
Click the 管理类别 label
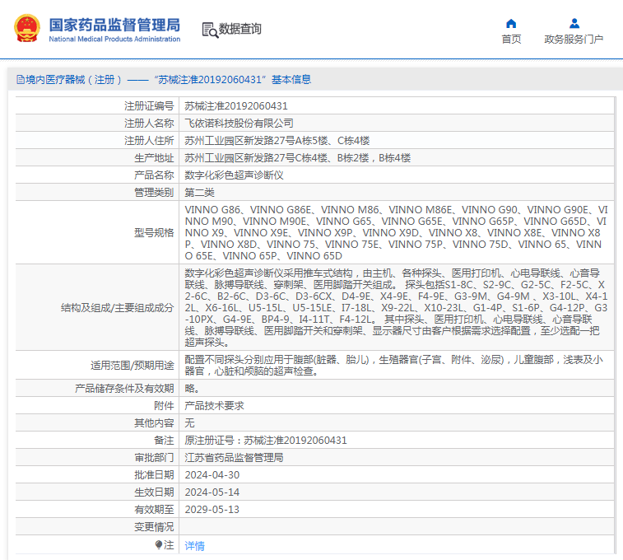tap(154, 193)
